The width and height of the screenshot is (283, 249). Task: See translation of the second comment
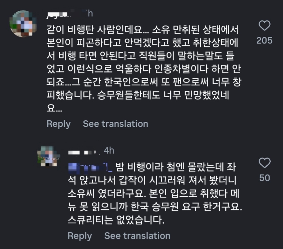(137, 236)
